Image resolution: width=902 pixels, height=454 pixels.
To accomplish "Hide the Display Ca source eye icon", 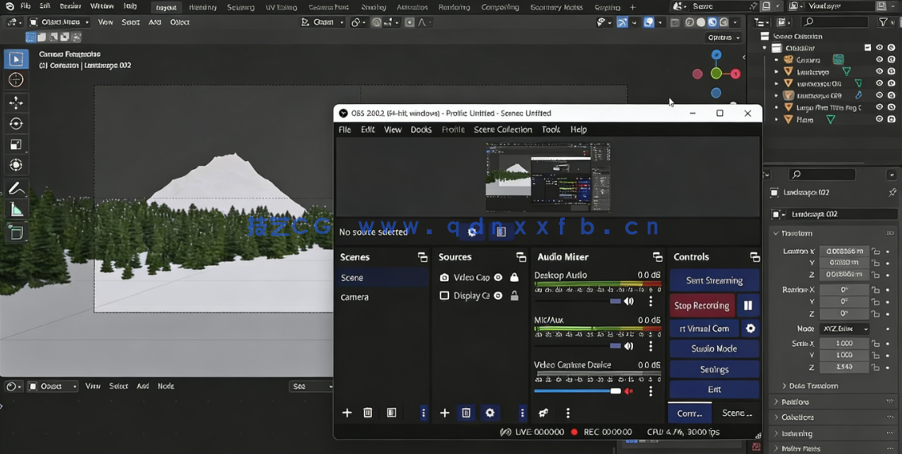I will [498, 296].
